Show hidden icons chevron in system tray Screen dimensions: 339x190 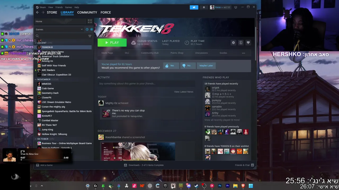42,186
